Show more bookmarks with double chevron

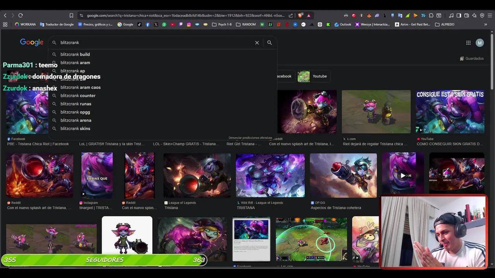486,24
